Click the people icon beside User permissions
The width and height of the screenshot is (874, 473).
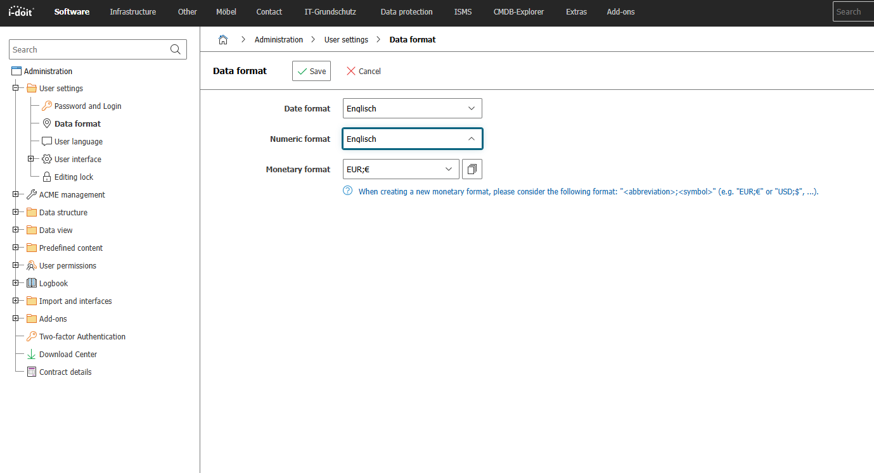(x=32, y=266)
